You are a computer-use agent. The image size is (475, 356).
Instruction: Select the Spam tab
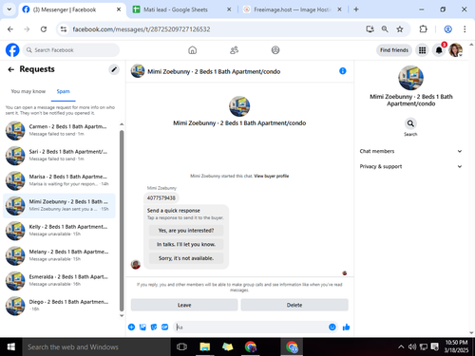(x=63, y=91)
